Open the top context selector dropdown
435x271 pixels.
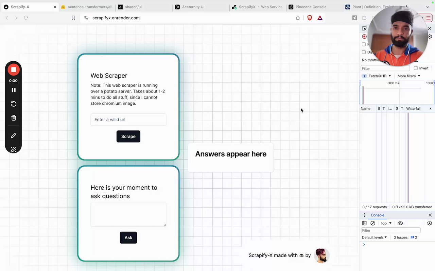click(x=386, y=223)
